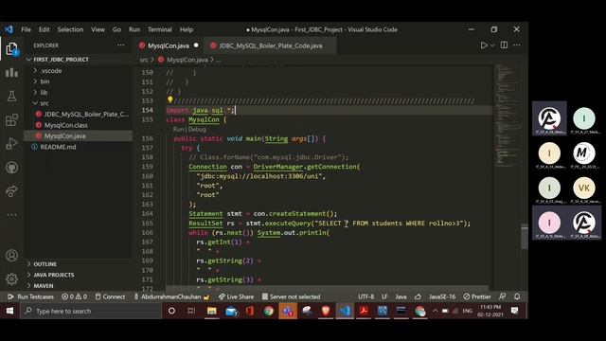This screenshot has height=341, width=606.
Task: Open Edit menu
Action: (45, 29)
